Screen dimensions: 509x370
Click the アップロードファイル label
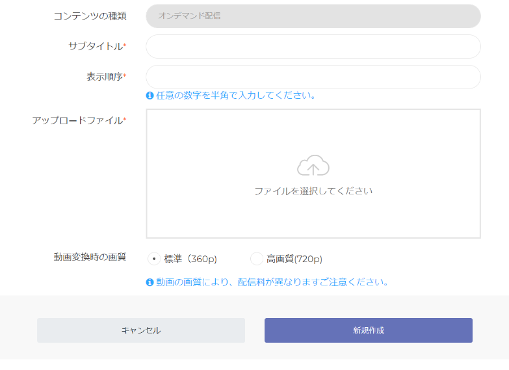point(79,120)
